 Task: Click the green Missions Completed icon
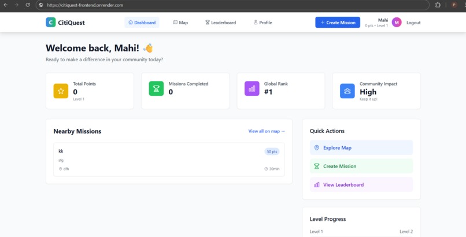(x=156, y=88)
